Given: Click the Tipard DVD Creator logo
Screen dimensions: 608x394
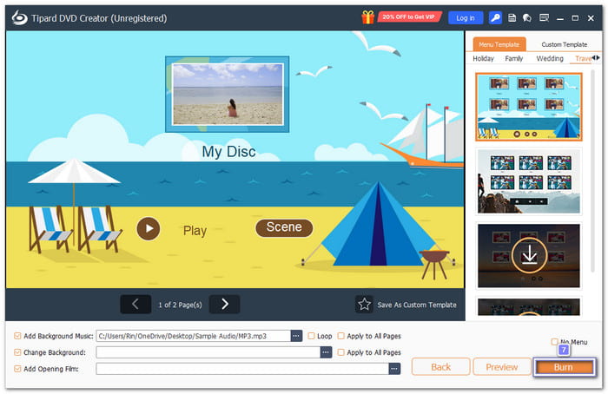Looking at the screenshot, I should coord(19,18).
